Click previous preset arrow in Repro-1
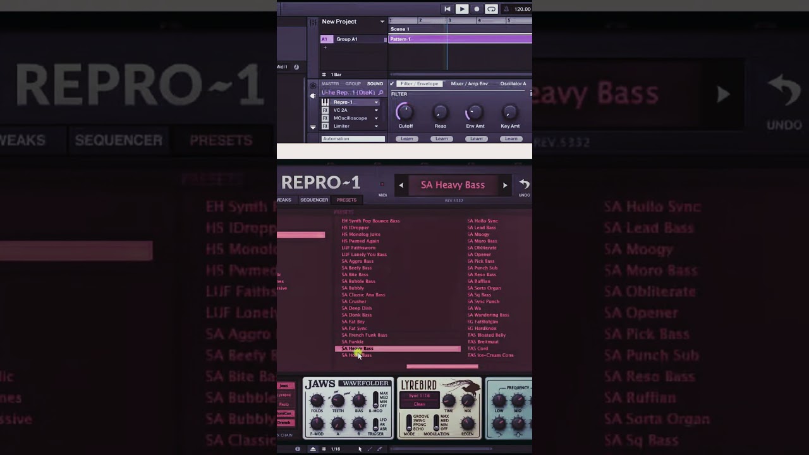This screenshot has height=455, width=809. (x=401, y=185)
